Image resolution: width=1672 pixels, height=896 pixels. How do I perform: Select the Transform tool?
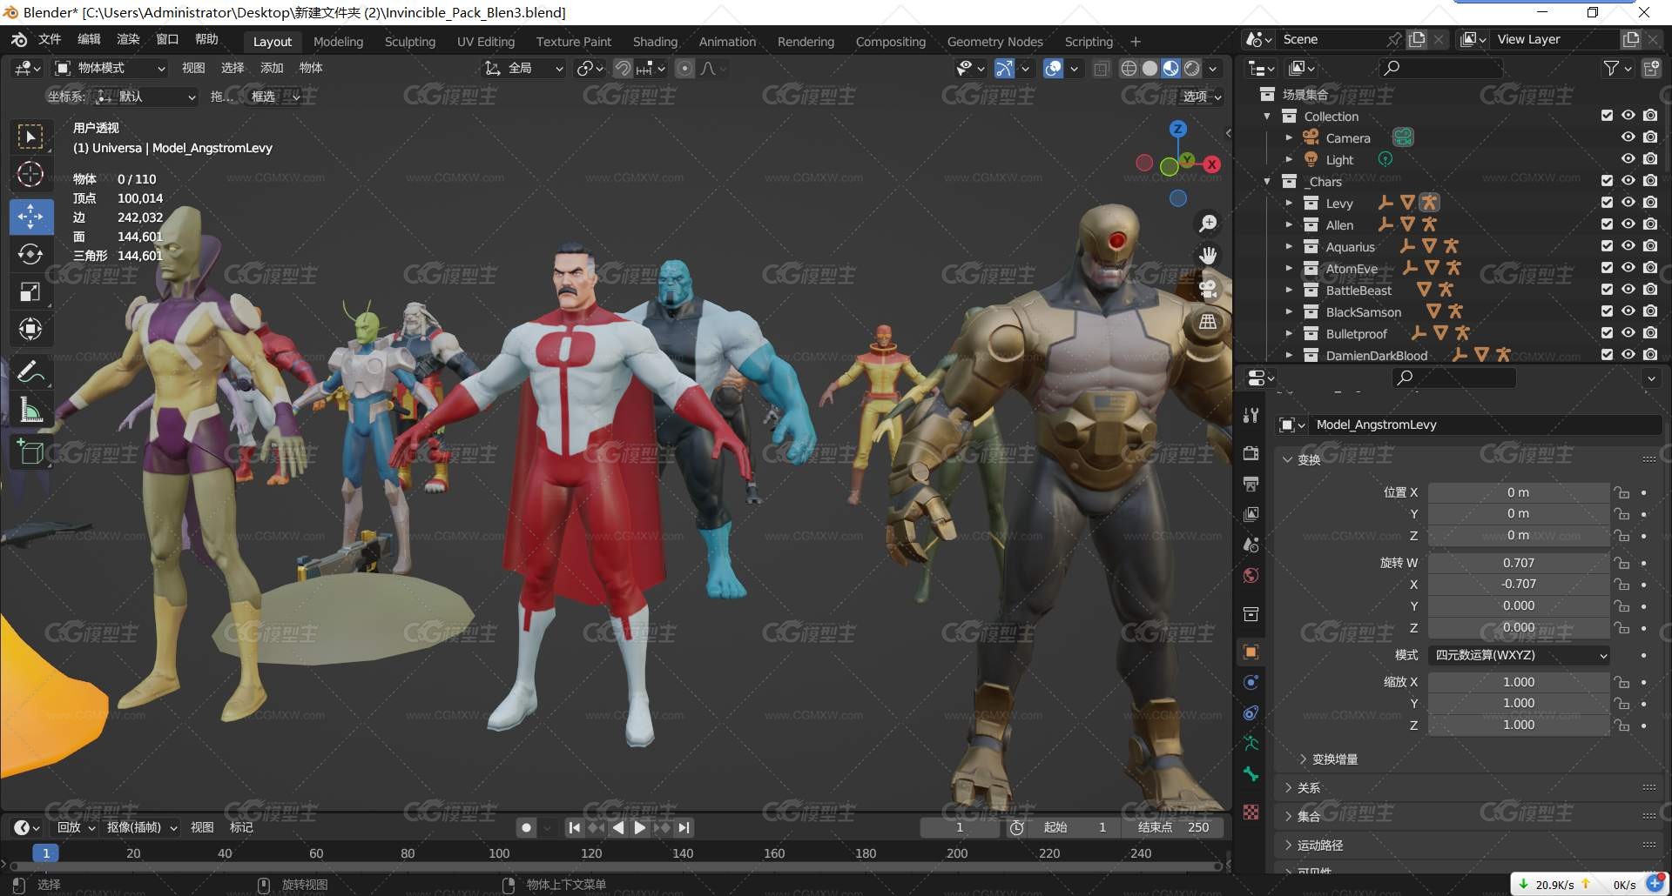pyautogui.click(x=30, y=329)
